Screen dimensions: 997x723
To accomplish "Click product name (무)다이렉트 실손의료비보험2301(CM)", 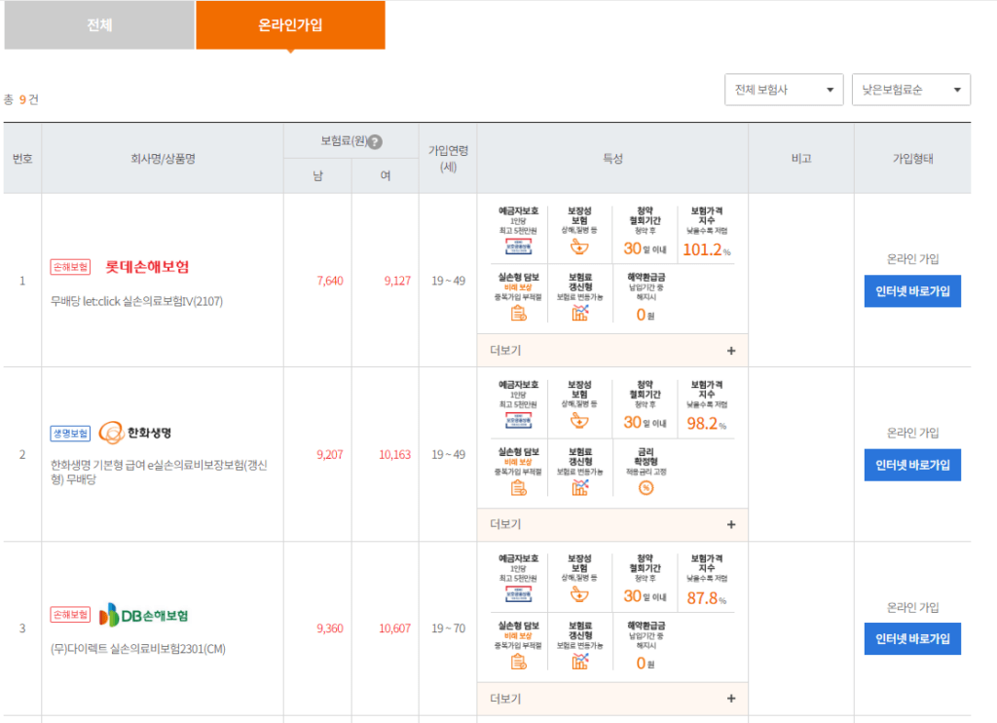I will [138, 649].
